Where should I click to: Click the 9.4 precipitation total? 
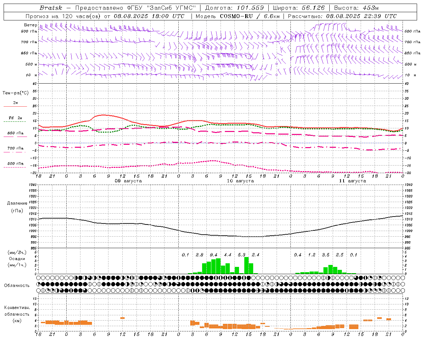(x=214, y=255)
